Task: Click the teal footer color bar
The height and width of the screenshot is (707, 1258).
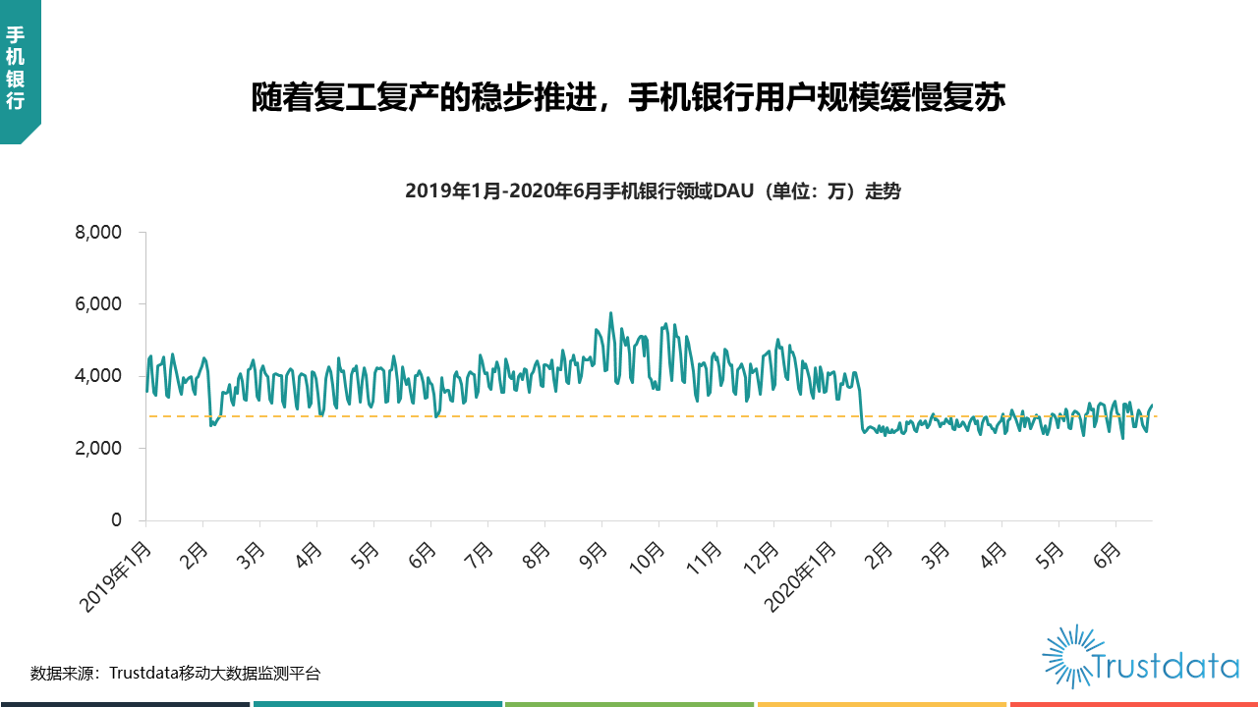Action: [377, 703]
